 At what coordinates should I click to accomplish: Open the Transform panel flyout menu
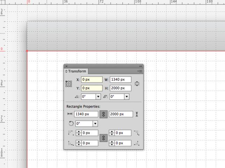click(x=140, y=71)
